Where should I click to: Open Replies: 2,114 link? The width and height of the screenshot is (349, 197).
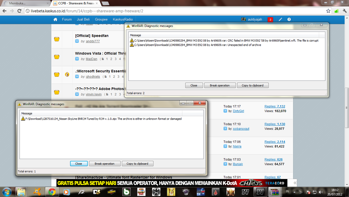pos(275,142)
